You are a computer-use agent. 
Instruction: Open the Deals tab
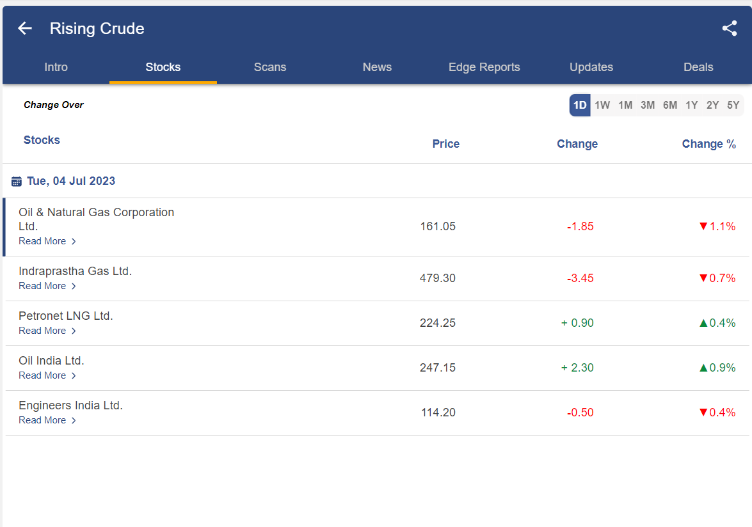[698, 67]
